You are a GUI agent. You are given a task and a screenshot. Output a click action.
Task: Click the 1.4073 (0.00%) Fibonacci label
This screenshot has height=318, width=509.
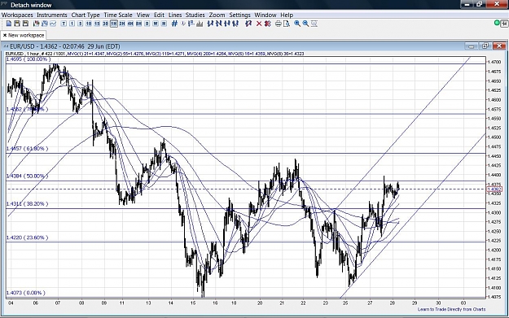25,293
